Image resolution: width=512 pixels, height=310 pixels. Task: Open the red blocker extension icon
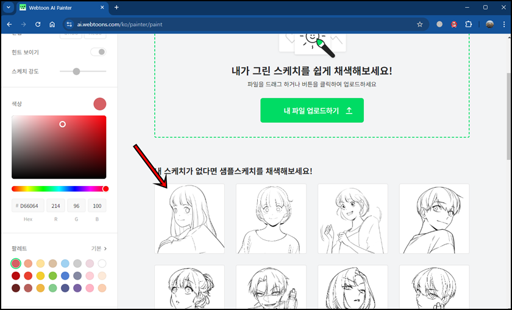tap(454, 24)
